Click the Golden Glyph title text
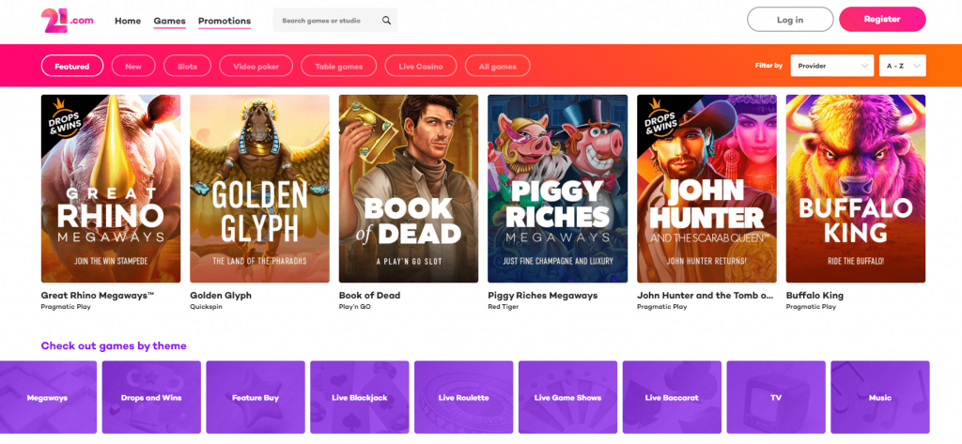 pos(221,296)
